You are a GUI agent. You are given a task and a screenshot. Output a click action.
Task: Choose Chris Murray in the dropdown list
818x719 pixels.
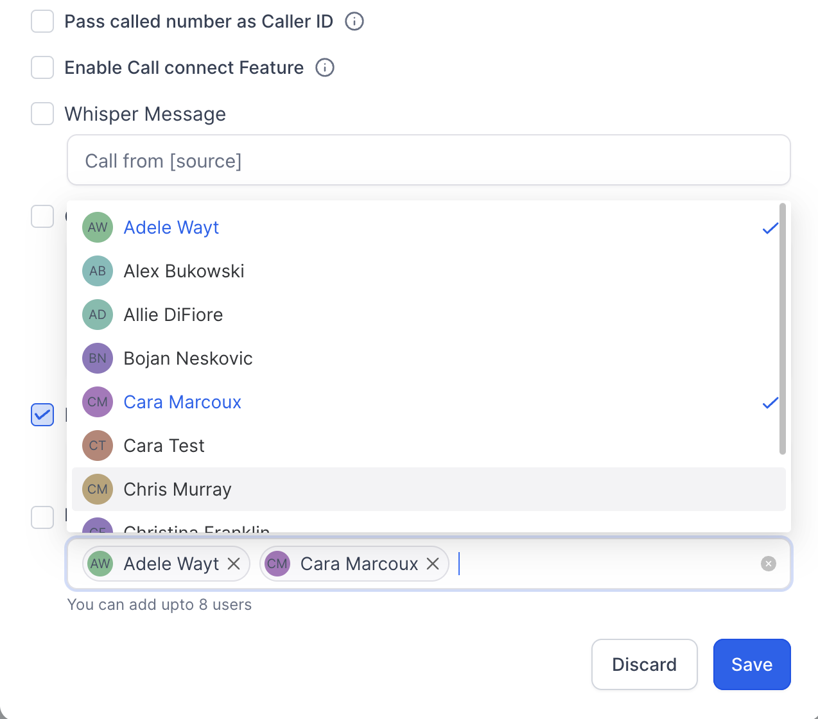[429, 489]
